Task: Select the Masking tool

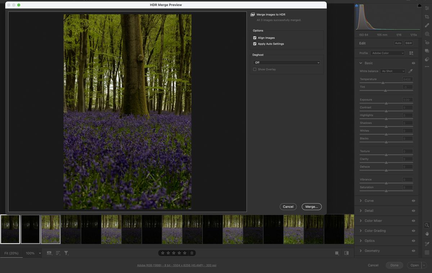Action: point(427,33)
